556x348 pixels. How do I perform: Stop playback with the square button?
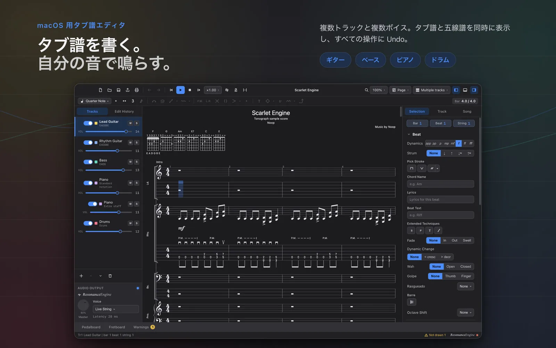(190, 90)
